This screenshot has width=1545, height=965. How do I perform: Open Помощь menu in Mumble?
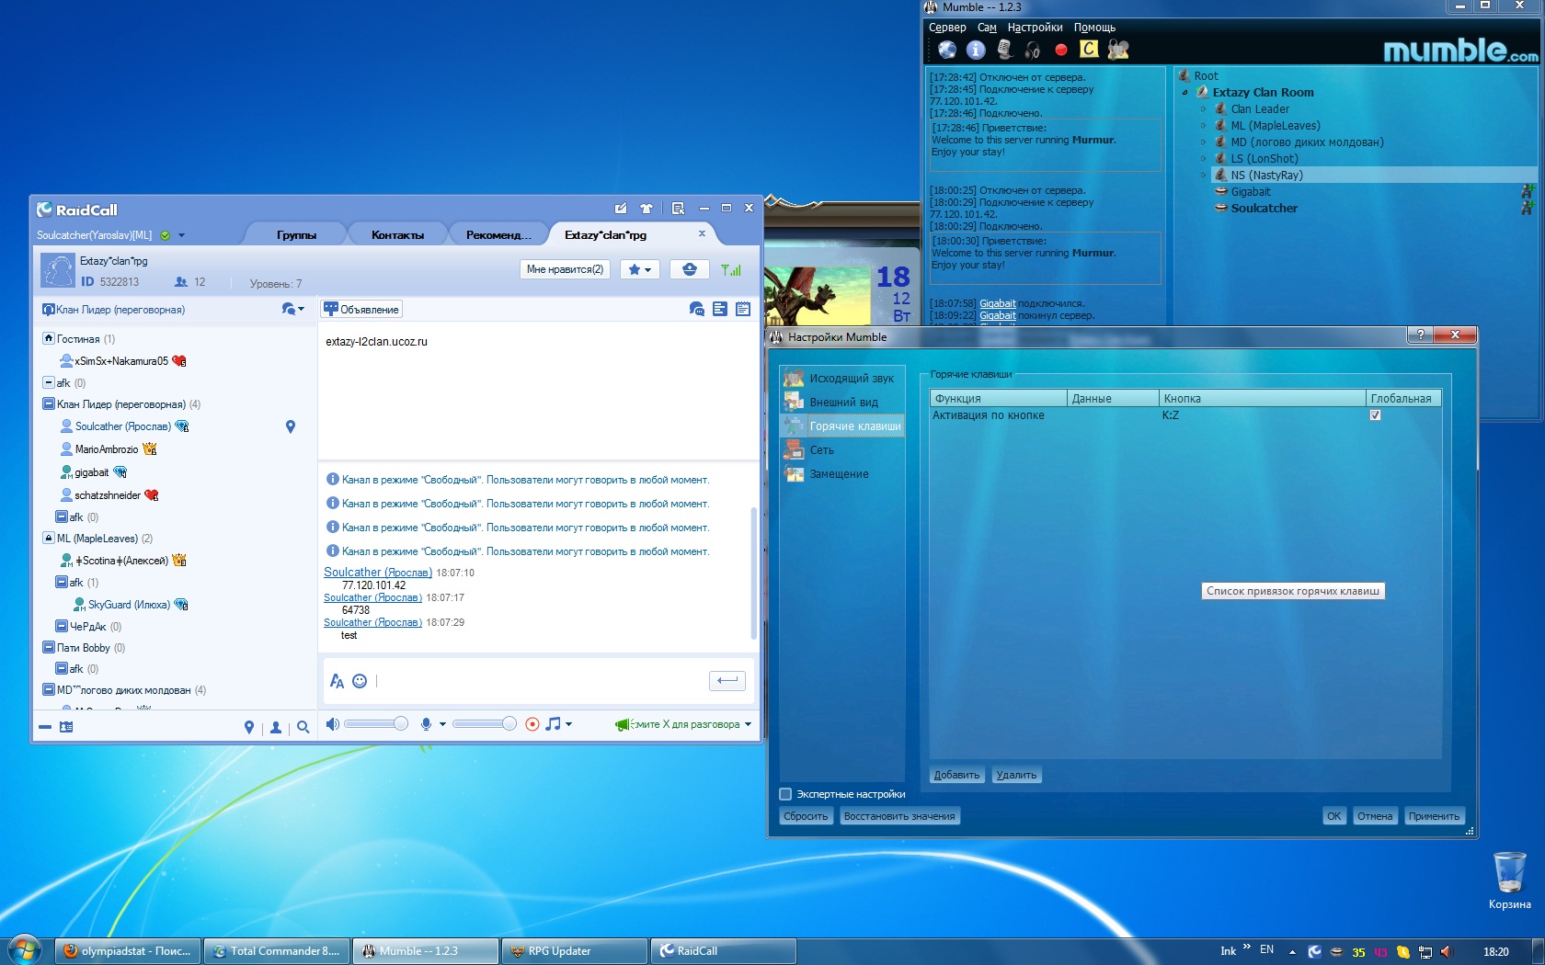1094,28
